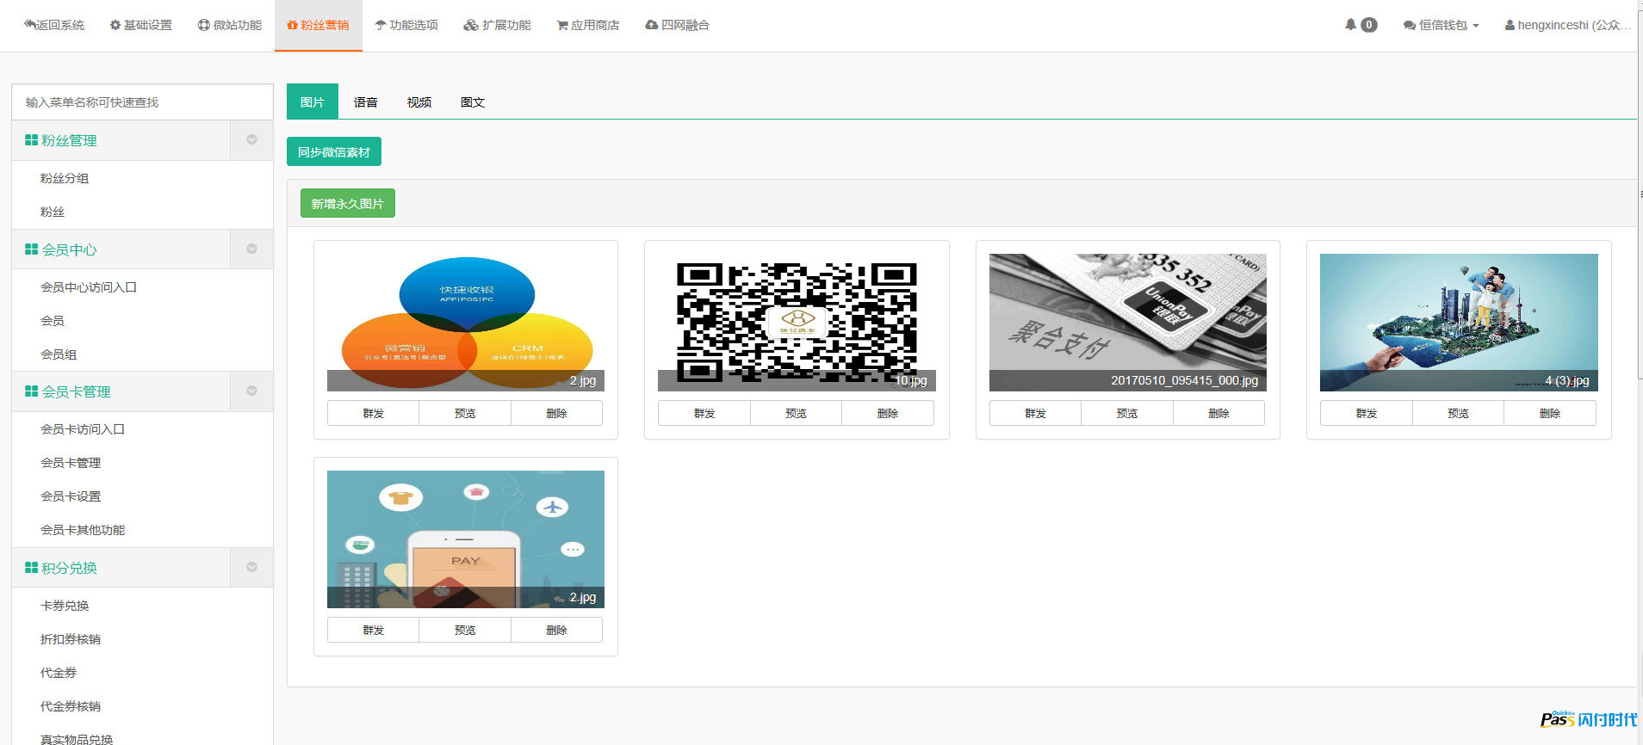Click the menu quick-search input field
Viewport: 1643px width, 745px height.
pyautogui.click(x=142, y=102)
